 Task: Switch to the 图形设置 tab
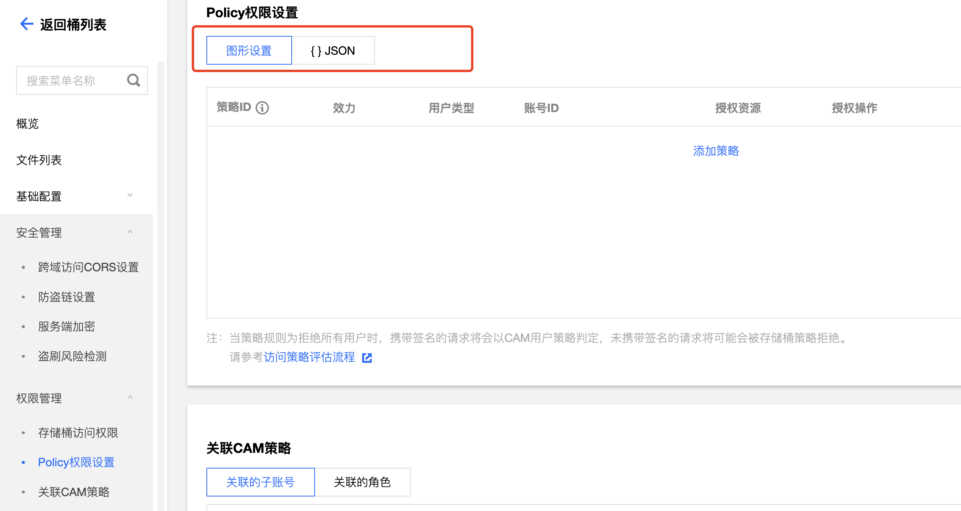[249, 50]
